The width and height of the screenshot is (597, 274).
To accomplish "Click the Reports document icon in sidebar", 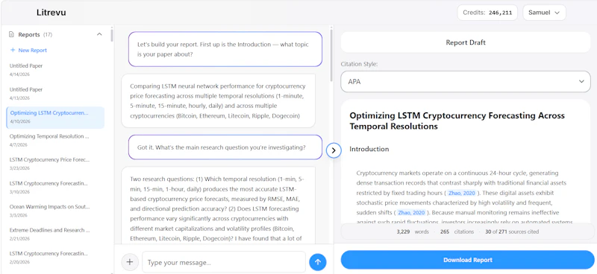I will coord(11,34).
